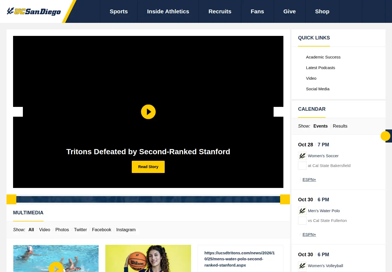Click the Women's Soccer event text

coord(323,156)
